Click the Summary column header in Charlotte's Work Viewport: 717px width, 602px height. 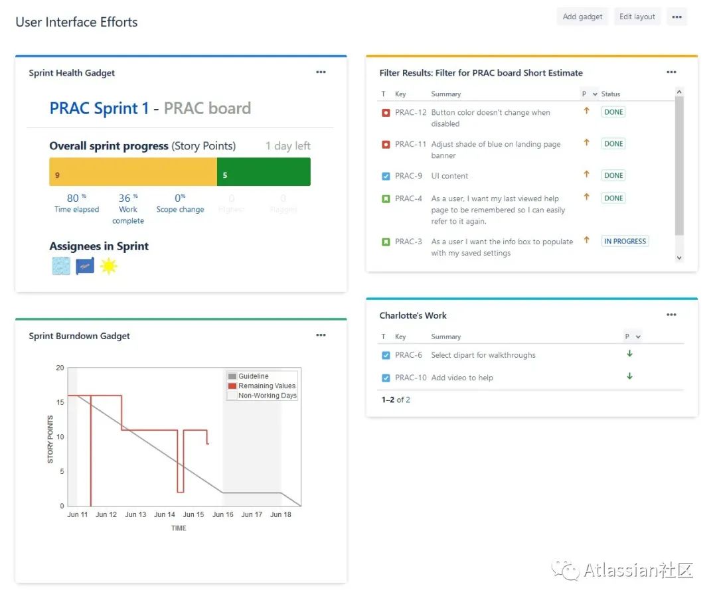(x=446, y=337)
